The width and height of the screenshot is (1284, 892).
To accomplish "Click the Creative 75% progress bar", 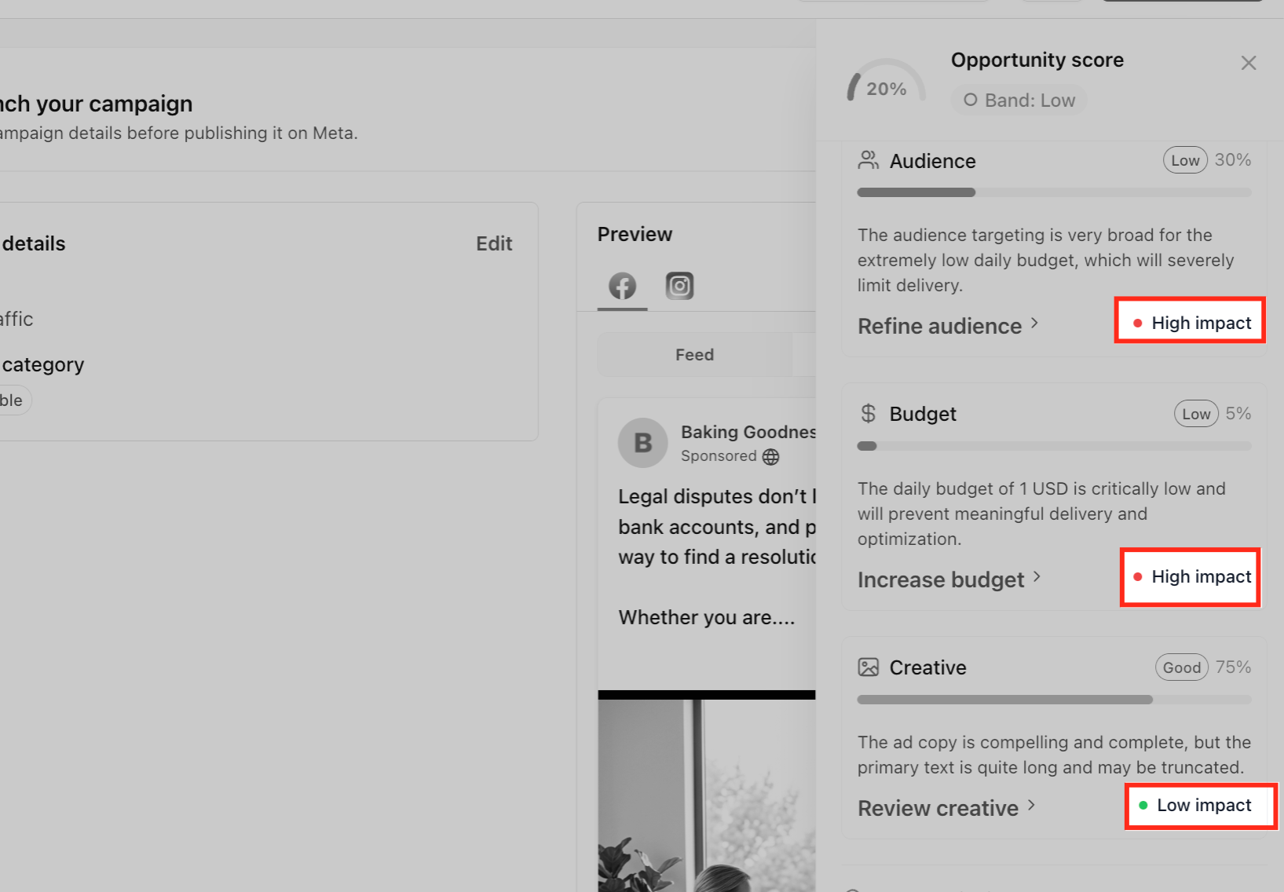I will [x=1055, y=700].
